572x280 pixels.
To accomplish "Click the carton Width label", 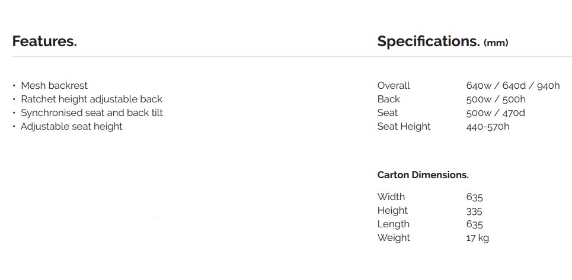I will [391, 197].
